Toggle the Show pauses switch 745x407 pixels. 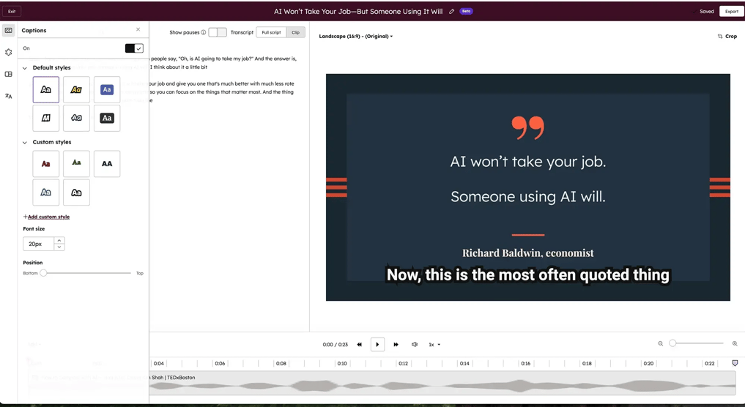tap(217, 32)
